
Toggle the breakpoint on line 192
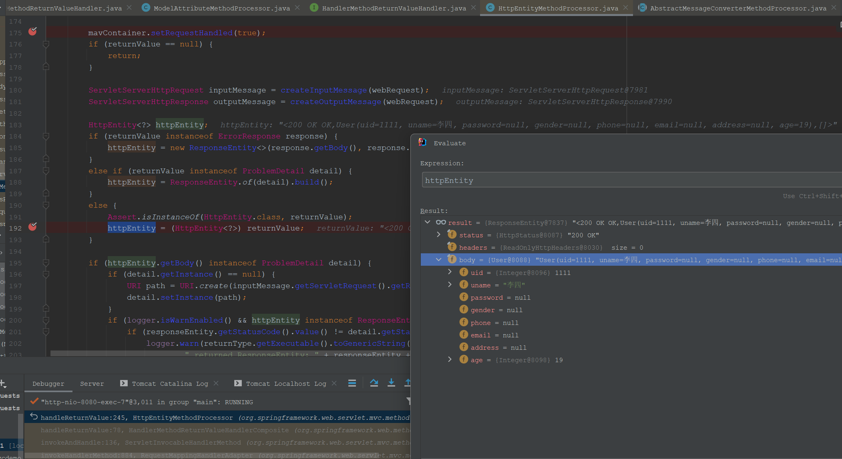click(x=32, y=227)
